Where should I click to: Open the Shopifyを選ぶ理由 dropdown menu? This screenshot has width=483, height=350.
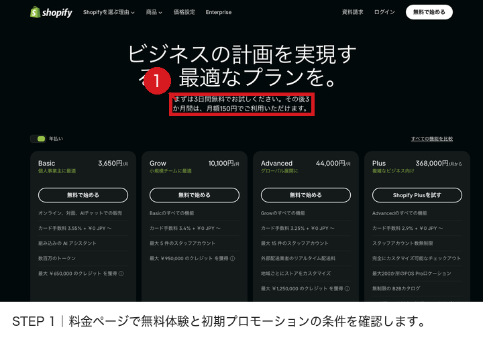tap(109, 12)
